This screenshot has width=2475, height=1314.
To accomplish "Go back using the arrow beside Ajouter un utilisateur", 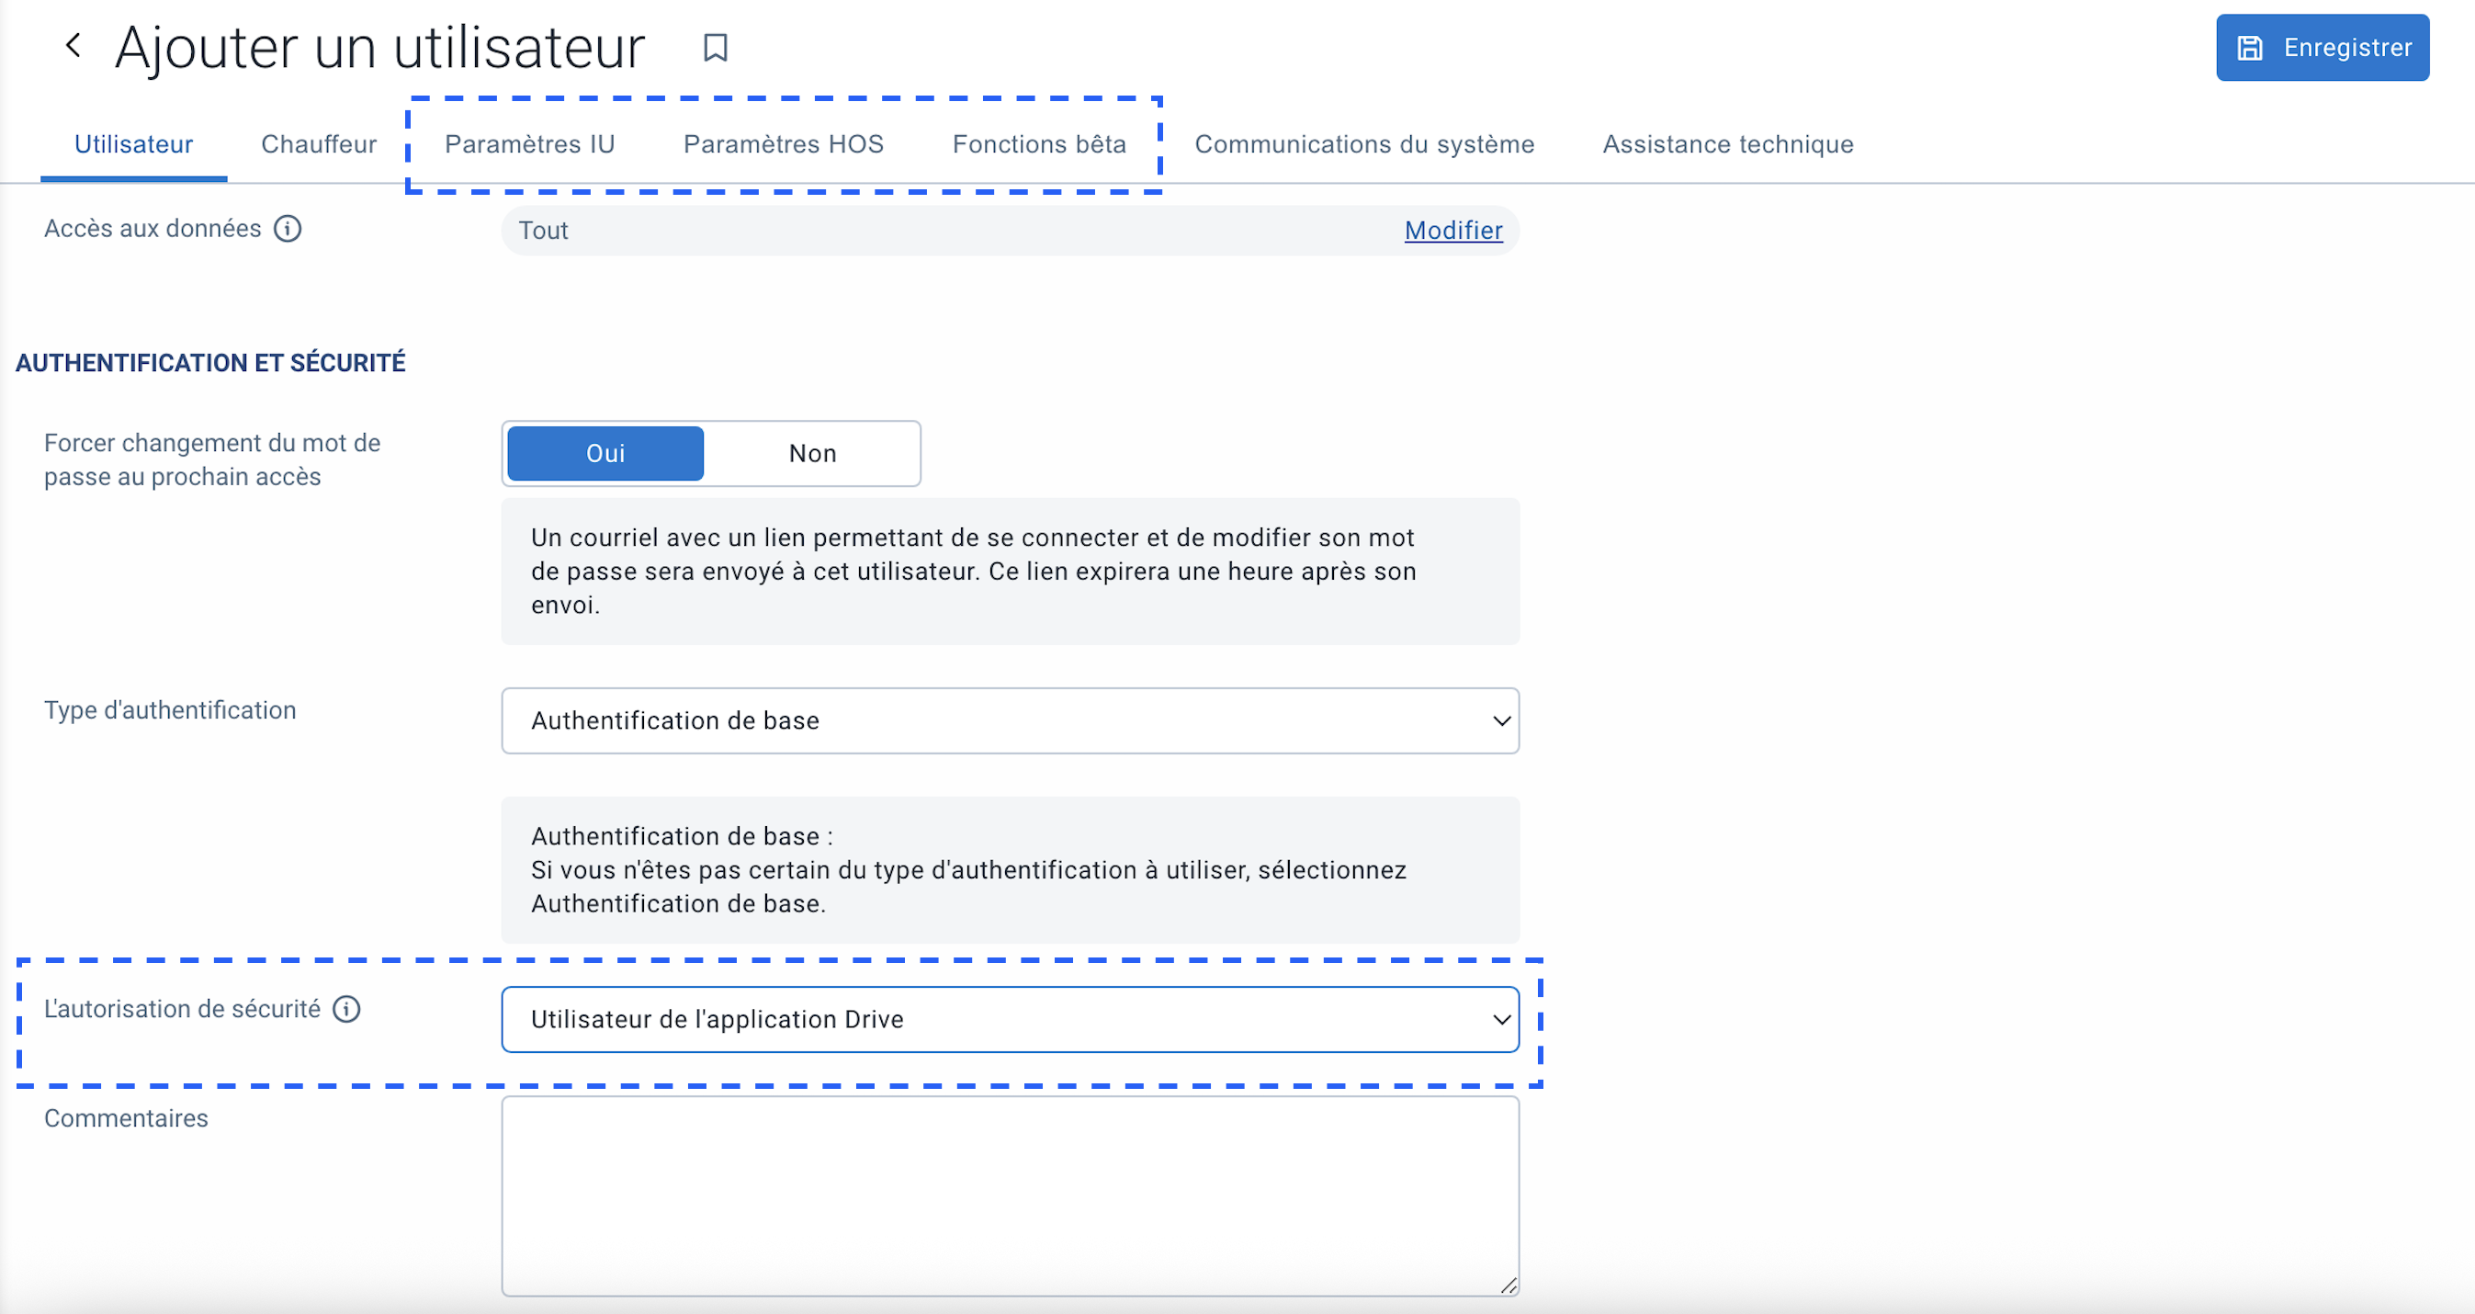I will coord(73,45).
